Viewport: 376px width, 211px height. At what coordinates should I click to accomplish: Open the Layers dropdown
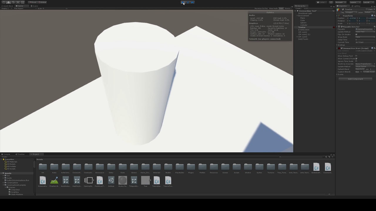(x=355, y=2)
